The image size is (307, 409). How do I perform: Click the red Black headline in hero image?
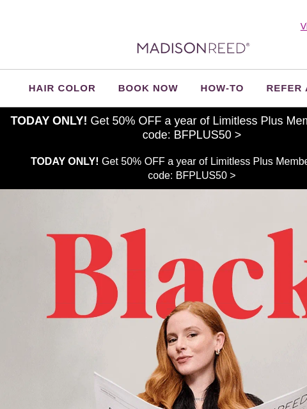177,274
